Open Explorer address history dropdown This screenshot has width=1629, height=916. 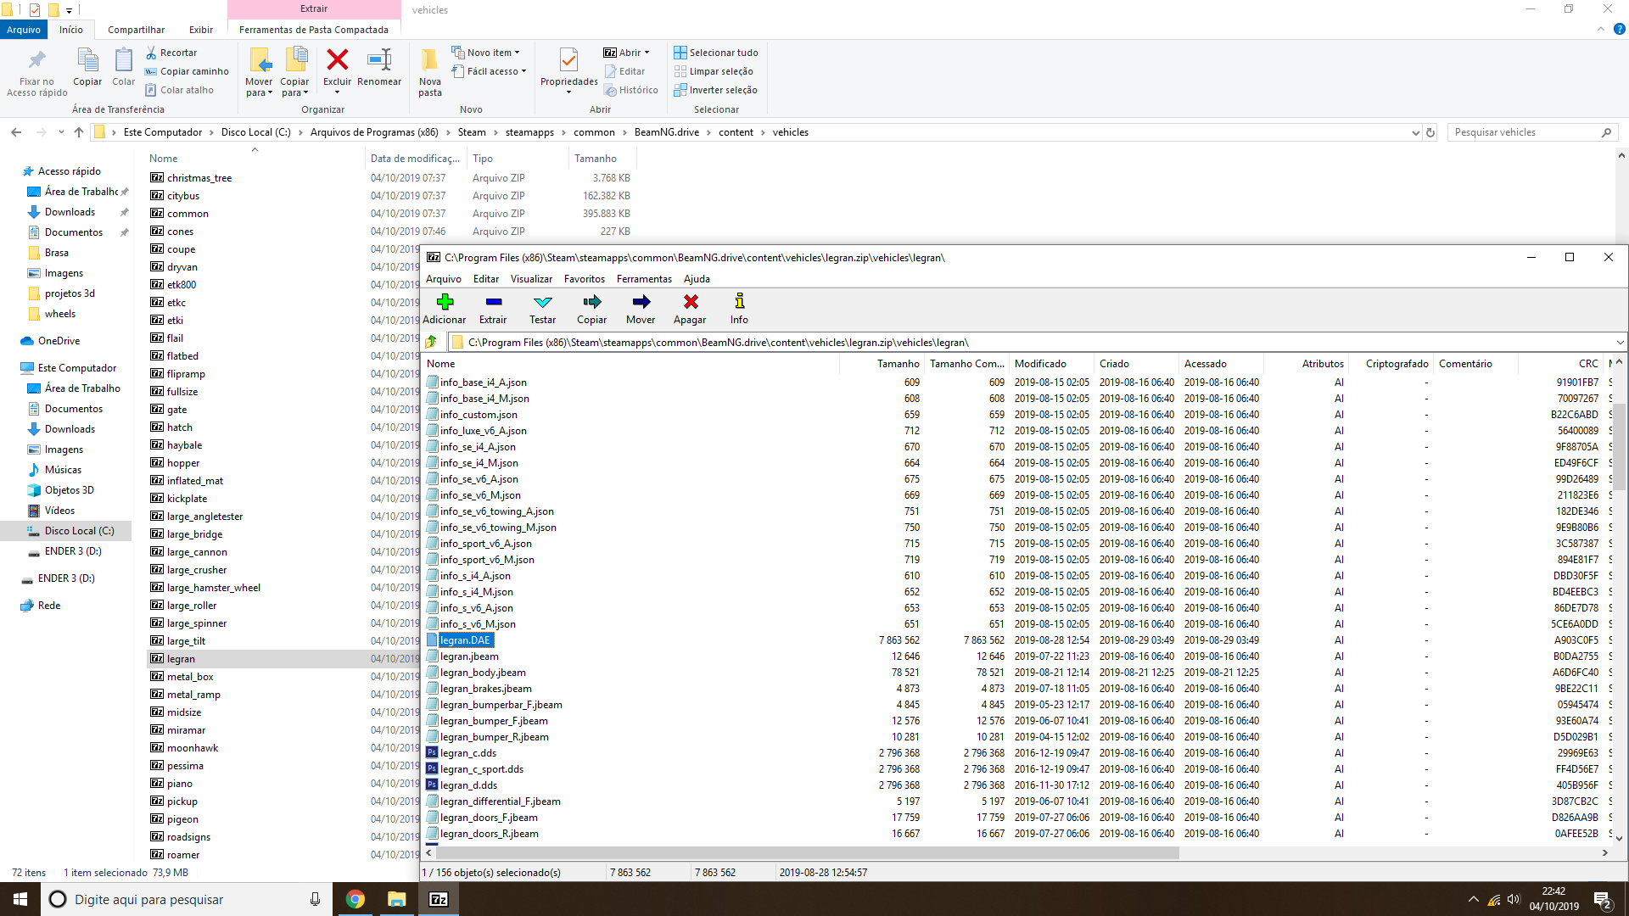1415,132
